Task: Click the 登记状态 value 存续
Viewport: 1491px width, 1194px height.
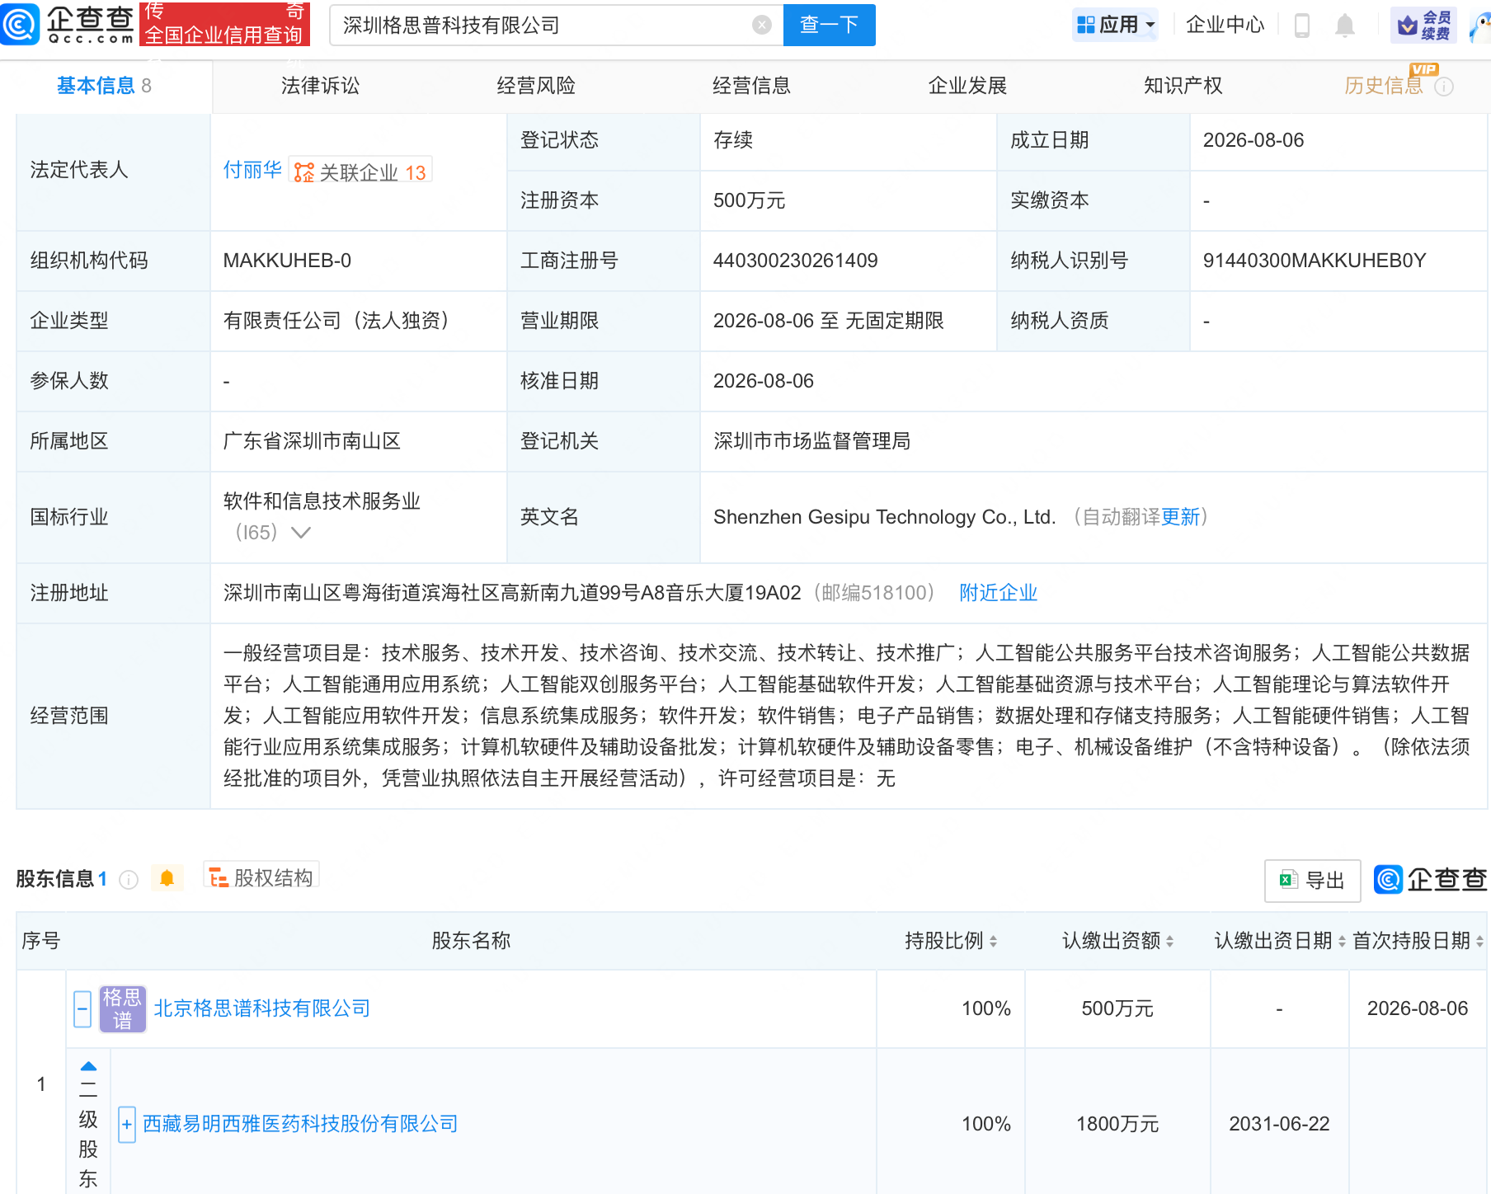Action: (x=733, y=140)
